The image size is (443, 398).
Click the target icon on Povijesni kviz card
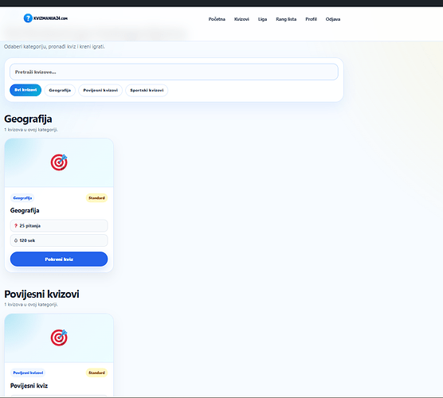(59, 338)
